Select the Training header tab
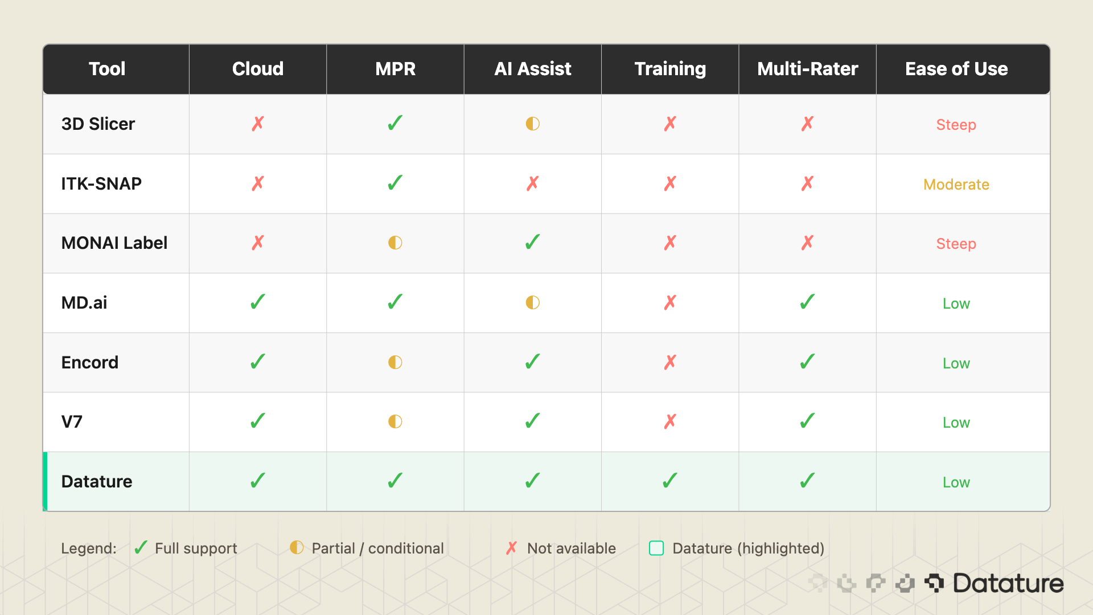The width and height of the screenshot is (1093, 615). click(x=669, y=69)
